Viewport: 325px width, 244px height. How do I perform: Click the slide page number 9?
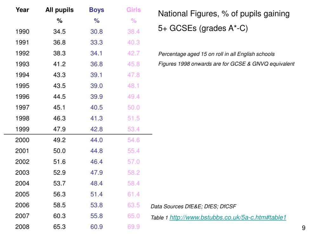304,228
